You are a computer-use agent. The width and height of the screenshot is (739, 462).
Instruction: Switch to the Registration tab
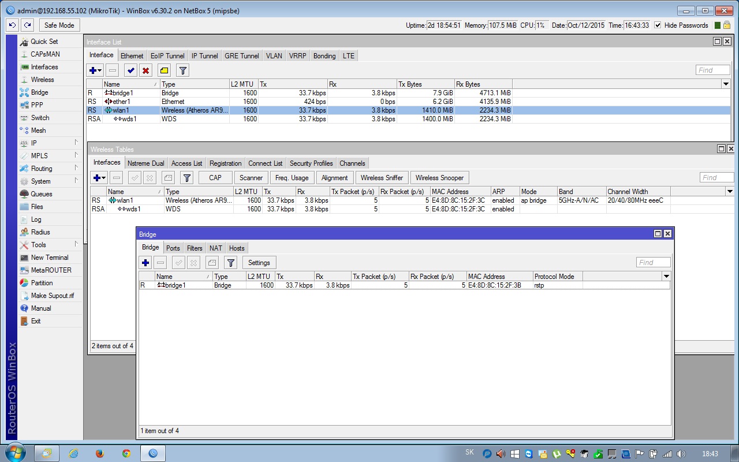pyautogui.click(x=226, y=163)
